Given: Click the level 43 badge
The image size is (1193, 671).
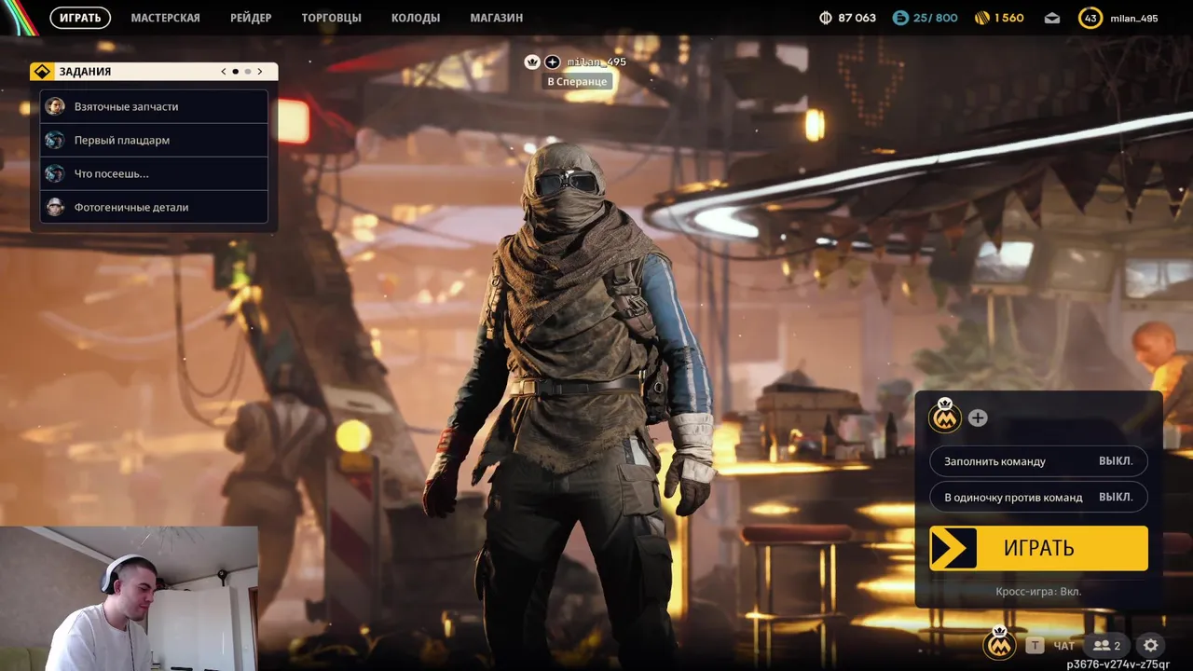Looking at the screenshot, I should (1090, 18).
